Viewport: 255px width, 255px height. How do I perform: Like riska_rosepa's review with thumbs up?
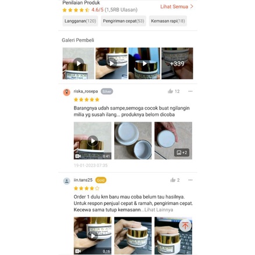(x=171, y=91)
